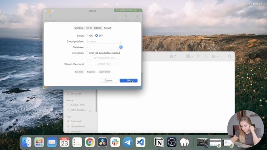This screenshot has width=267, height=150.
Task: Click the Buy now button
Action: click(79, 72)
